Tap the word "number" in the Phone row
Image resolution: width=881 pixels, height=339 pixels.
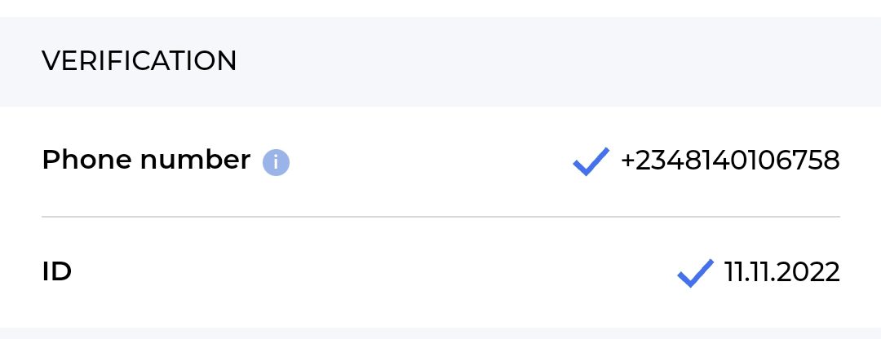click(x=195, y=161)
